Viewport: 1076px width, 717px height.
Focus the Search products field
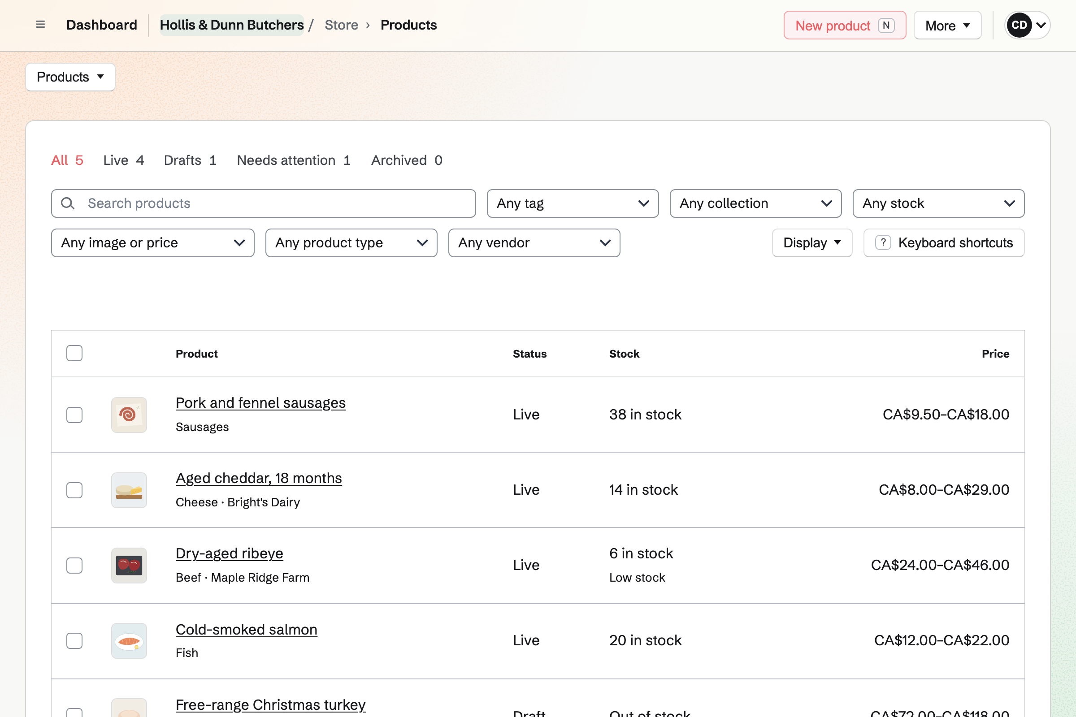264,203
